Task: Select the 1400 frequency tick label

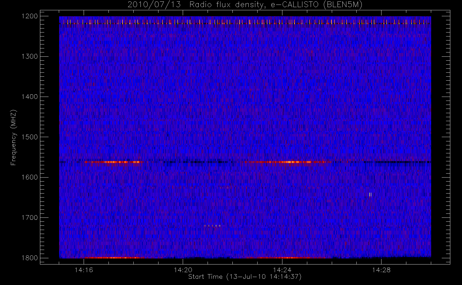Action: 30,97
